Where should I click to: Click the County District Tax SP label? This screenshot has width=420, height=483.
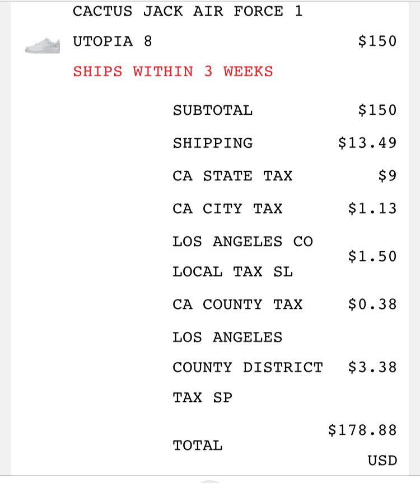pyautogui.click(x=248, y=368)
